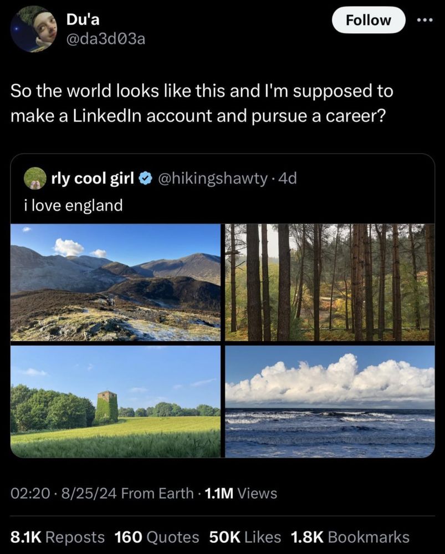Screen dimensions: 445x554
Task: Open the @da3d03a handle link
Action: (x=106, y=39)
